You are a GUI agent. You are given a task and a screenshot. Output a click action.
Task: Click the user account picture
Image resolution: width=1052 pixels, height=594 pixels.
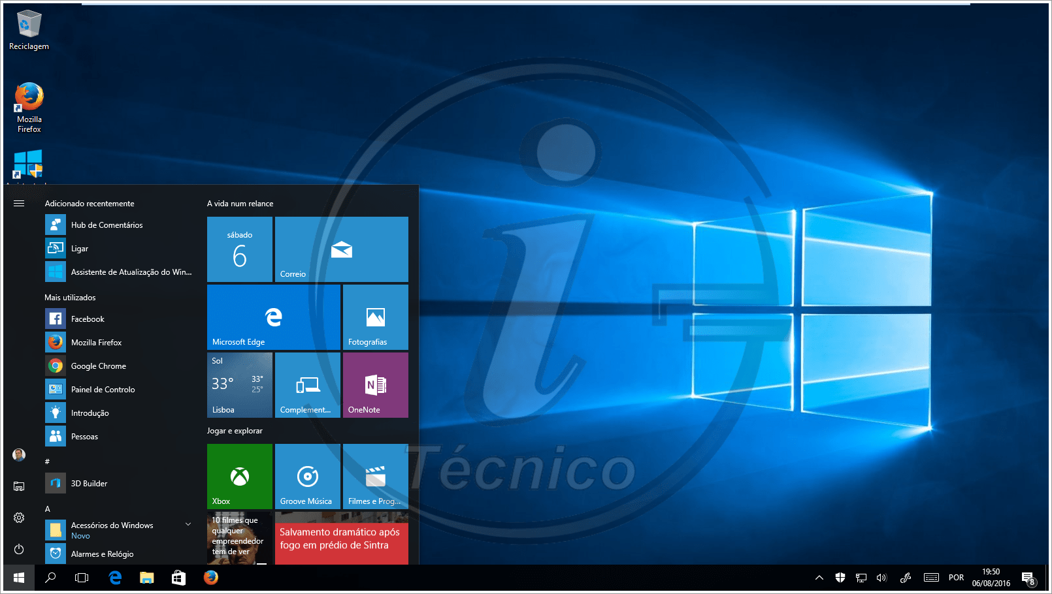[18, 454]
